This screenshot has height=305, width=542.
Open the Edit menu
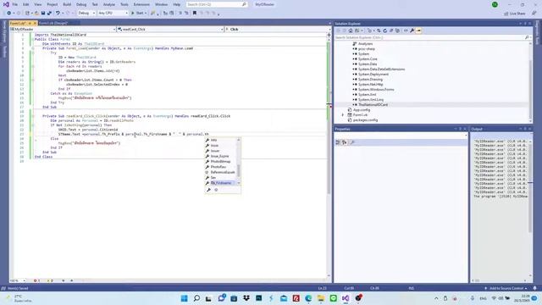click(x=26, y=4)
